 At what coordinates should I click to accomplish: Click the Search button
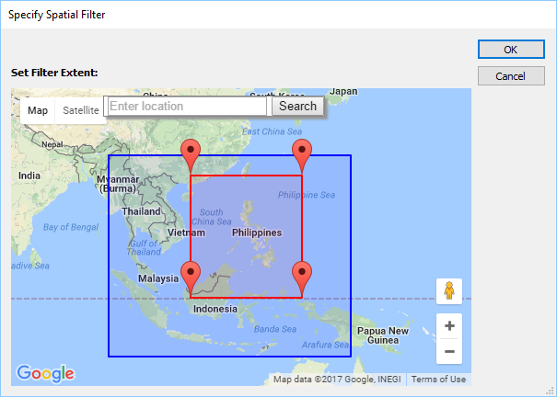[x=297, y=106]
